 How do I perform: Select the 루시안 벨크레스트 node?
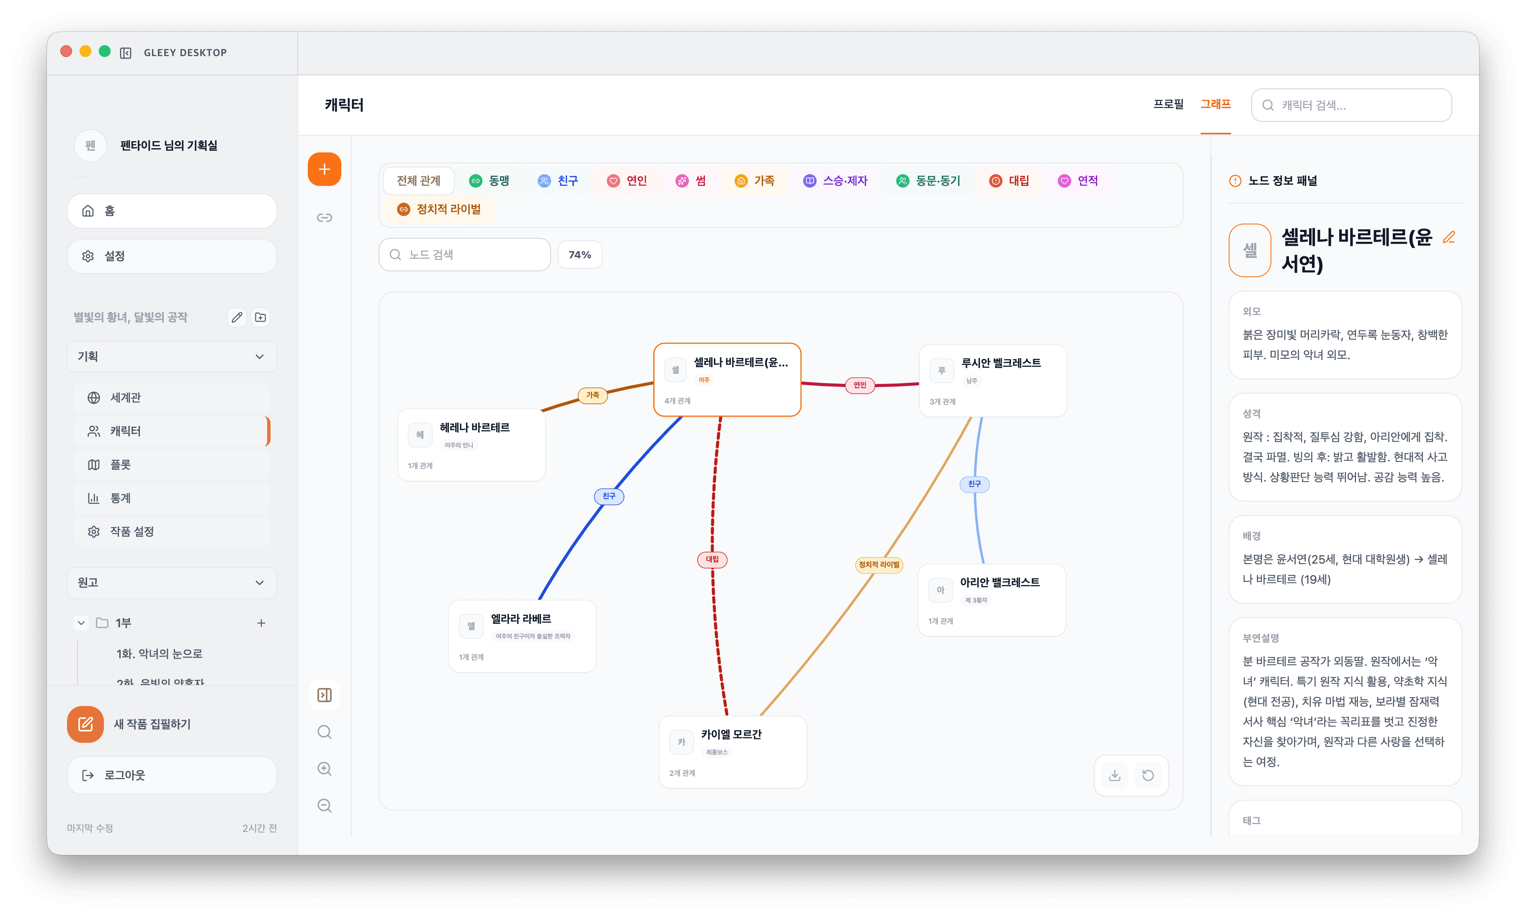(x=993, y=381)
